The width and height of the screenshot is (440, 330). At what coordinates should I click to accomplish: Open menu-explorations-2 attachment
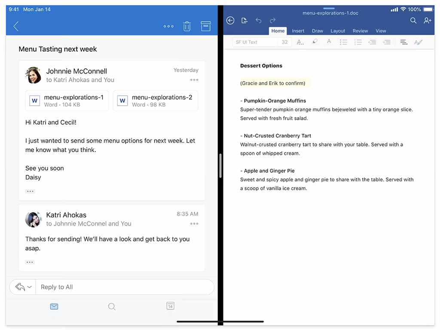pos(156,101)
